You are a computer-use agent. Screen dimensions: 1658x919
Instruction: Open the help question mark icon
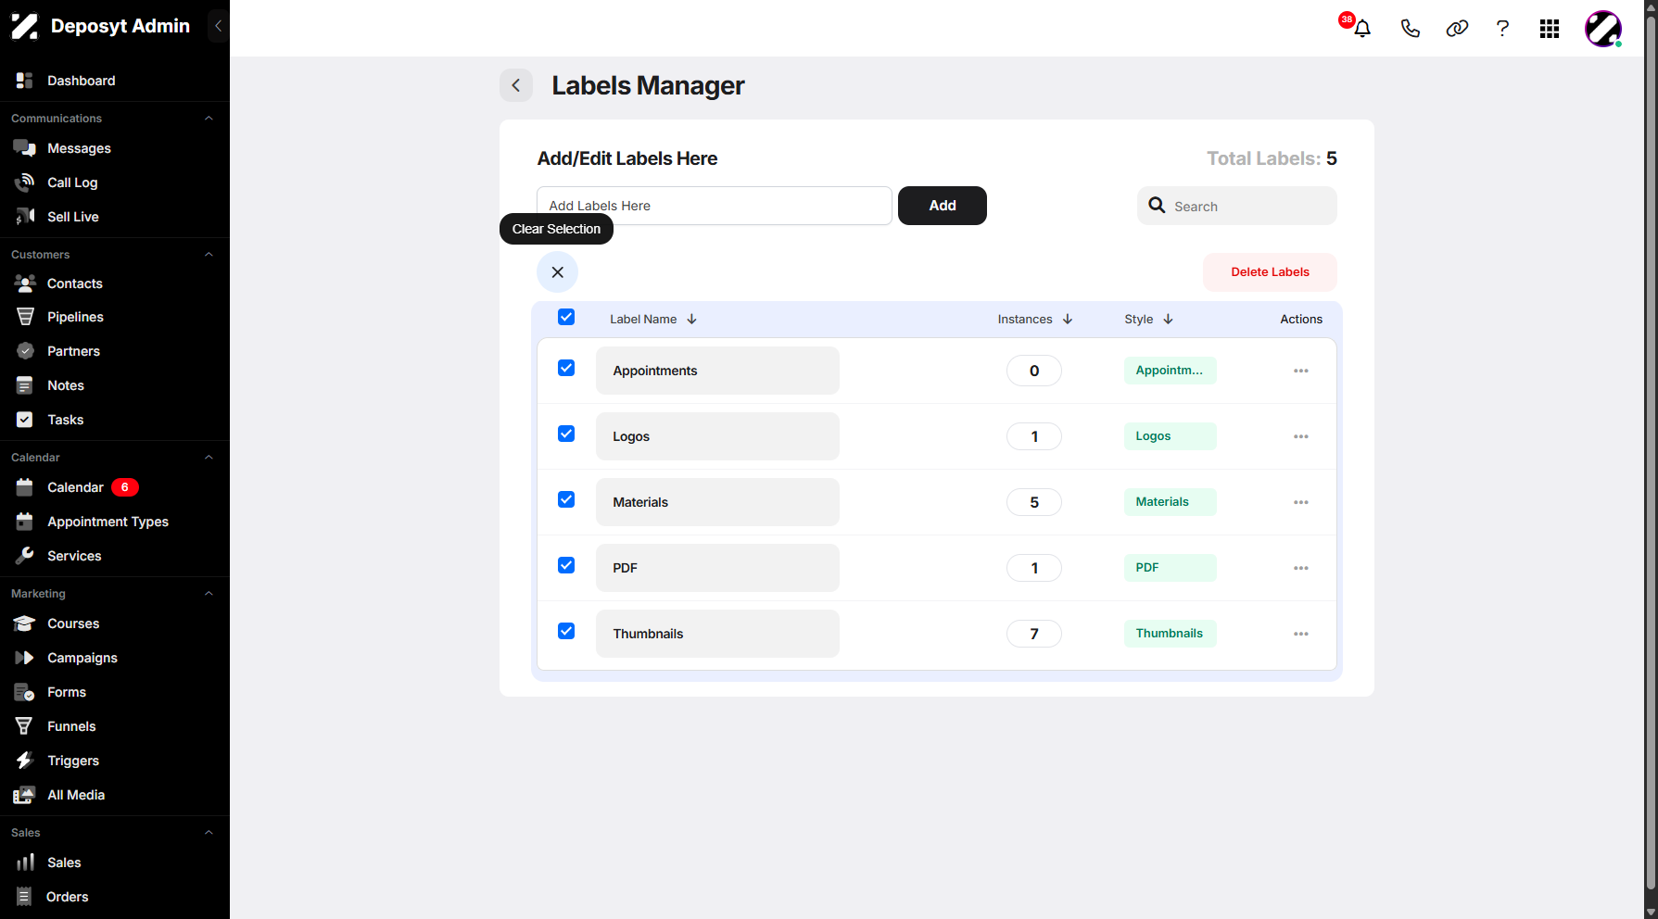point(1502,29)
